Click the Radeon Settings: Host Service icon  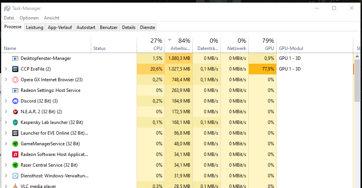click(15, 90)
